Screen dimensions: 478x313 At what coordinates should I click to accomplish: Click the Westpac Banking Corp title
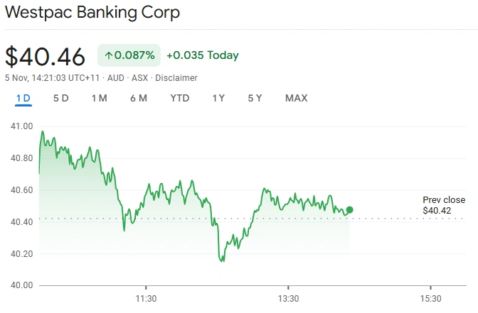[92, 13]
